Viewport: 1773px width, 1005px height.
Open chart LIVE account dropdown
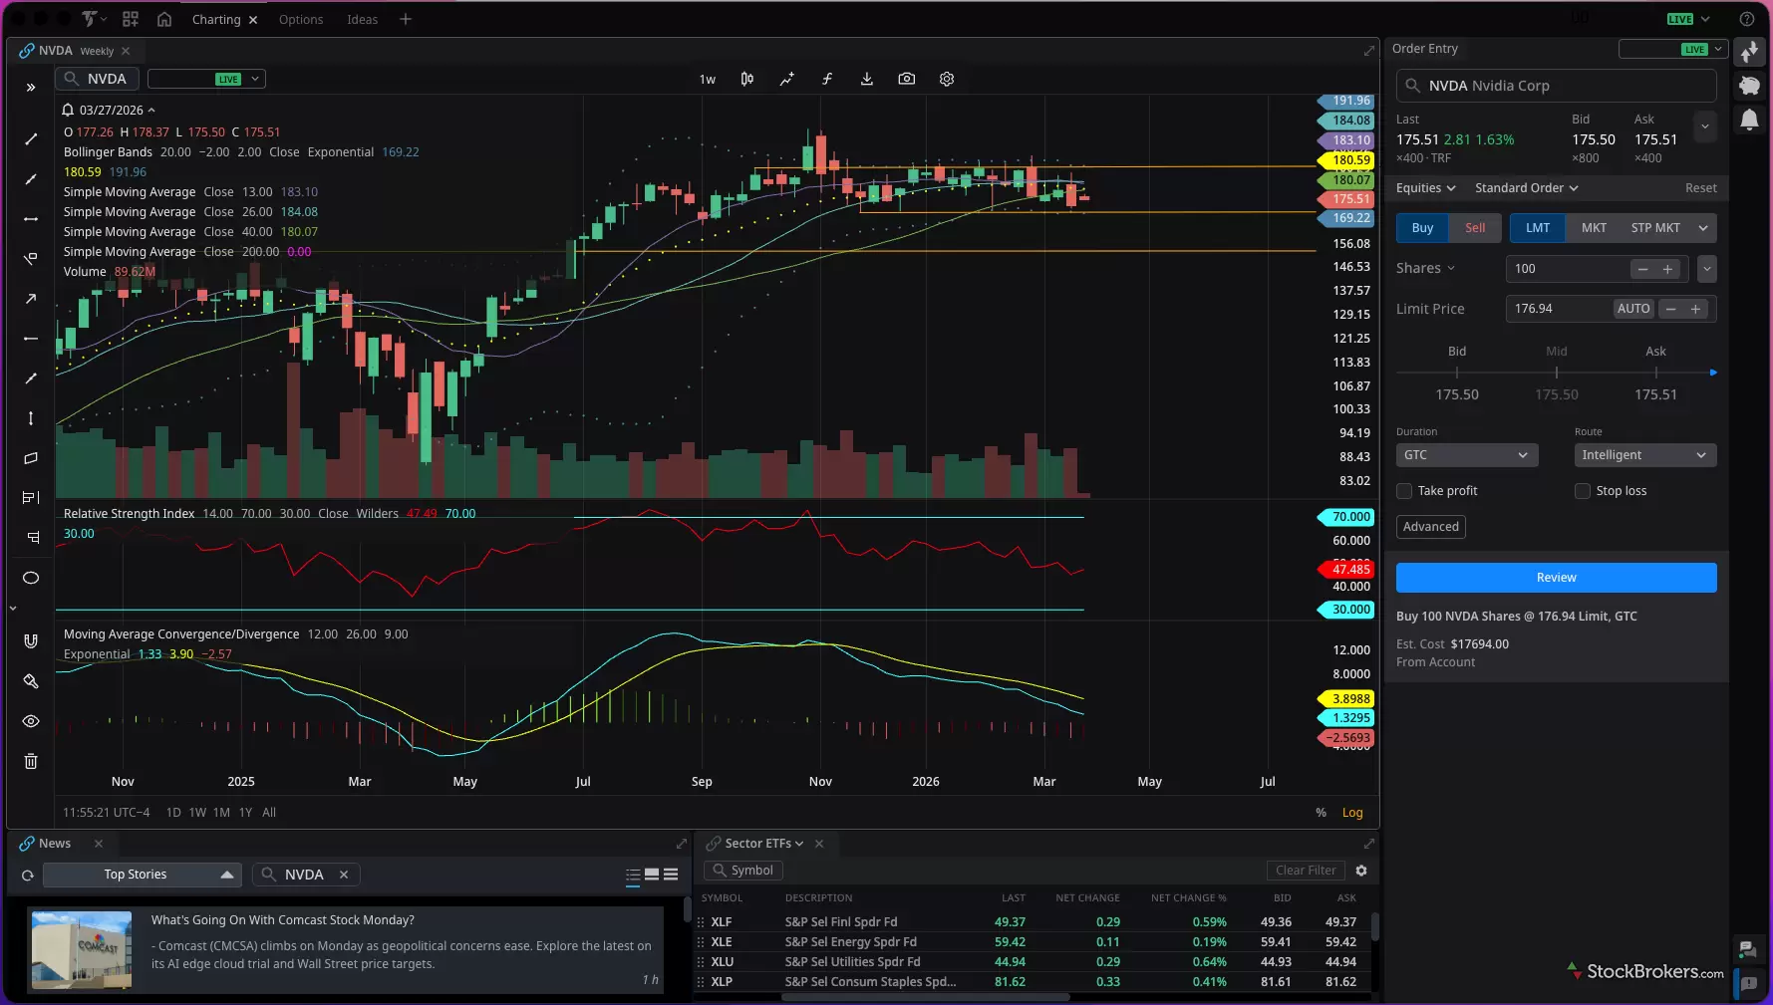(206, 79)
